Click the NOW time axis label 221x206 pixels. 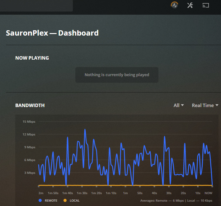tap(208, 193)
